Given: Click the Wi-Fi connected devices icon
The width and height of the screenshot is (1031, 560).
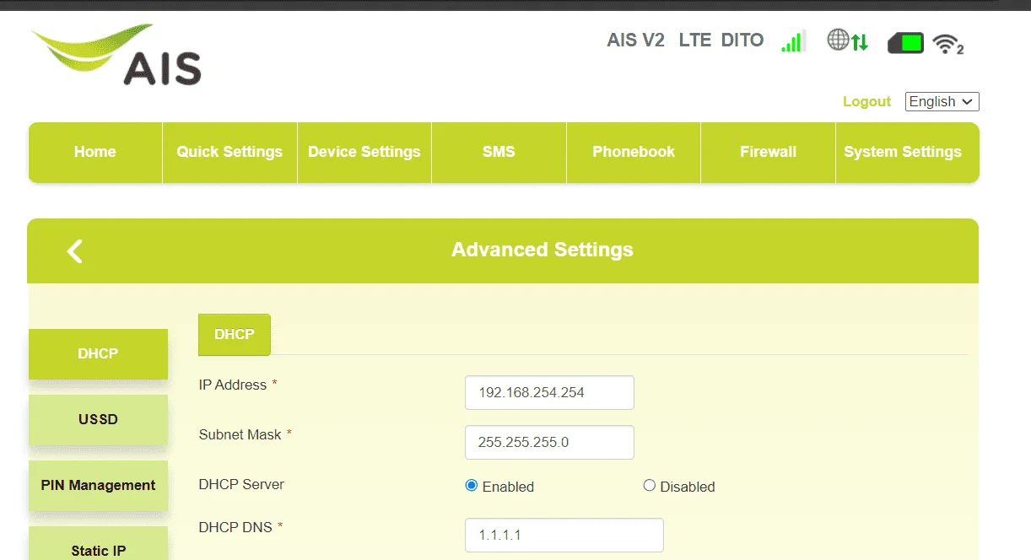Looking at the screenshot, I should pos(948,43).
